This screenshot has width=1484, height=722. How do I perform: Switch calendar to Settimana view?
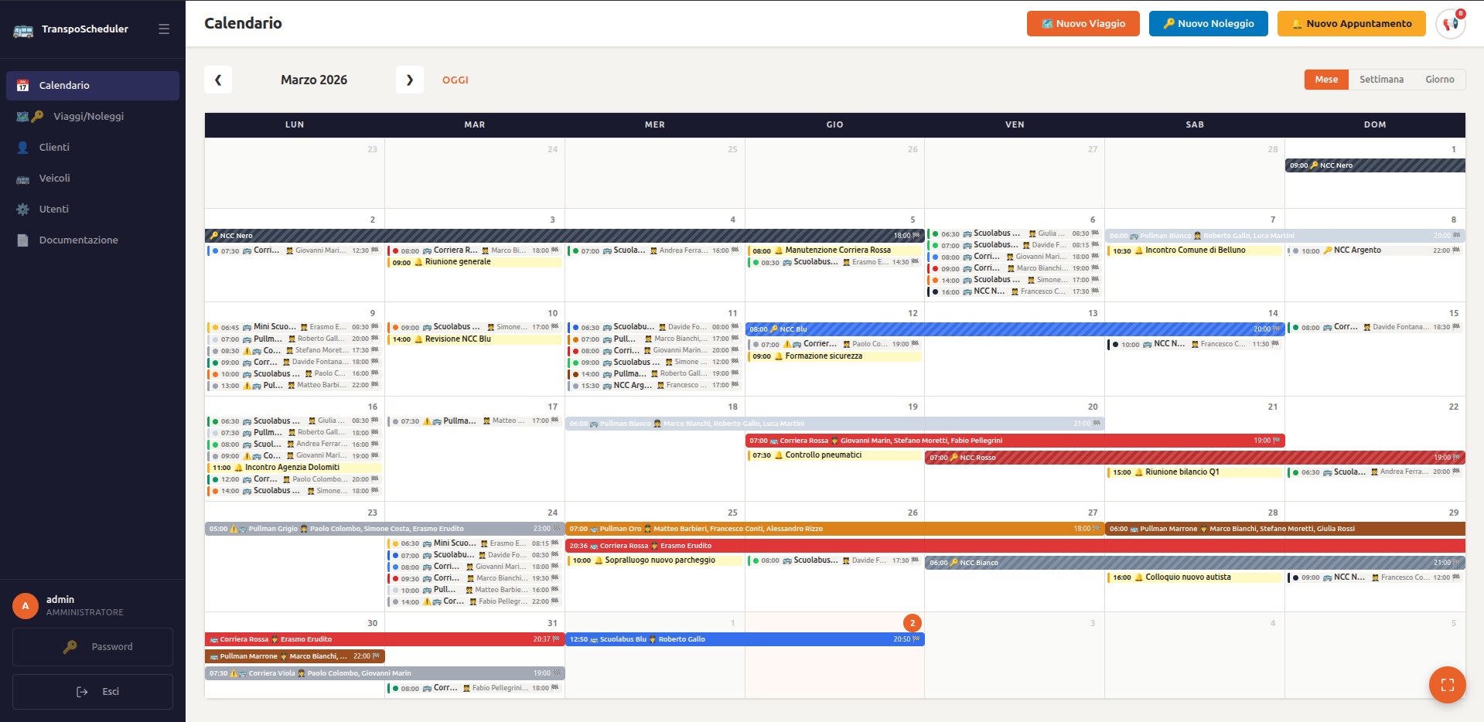pyautogui.click(x=1383, y=79)
